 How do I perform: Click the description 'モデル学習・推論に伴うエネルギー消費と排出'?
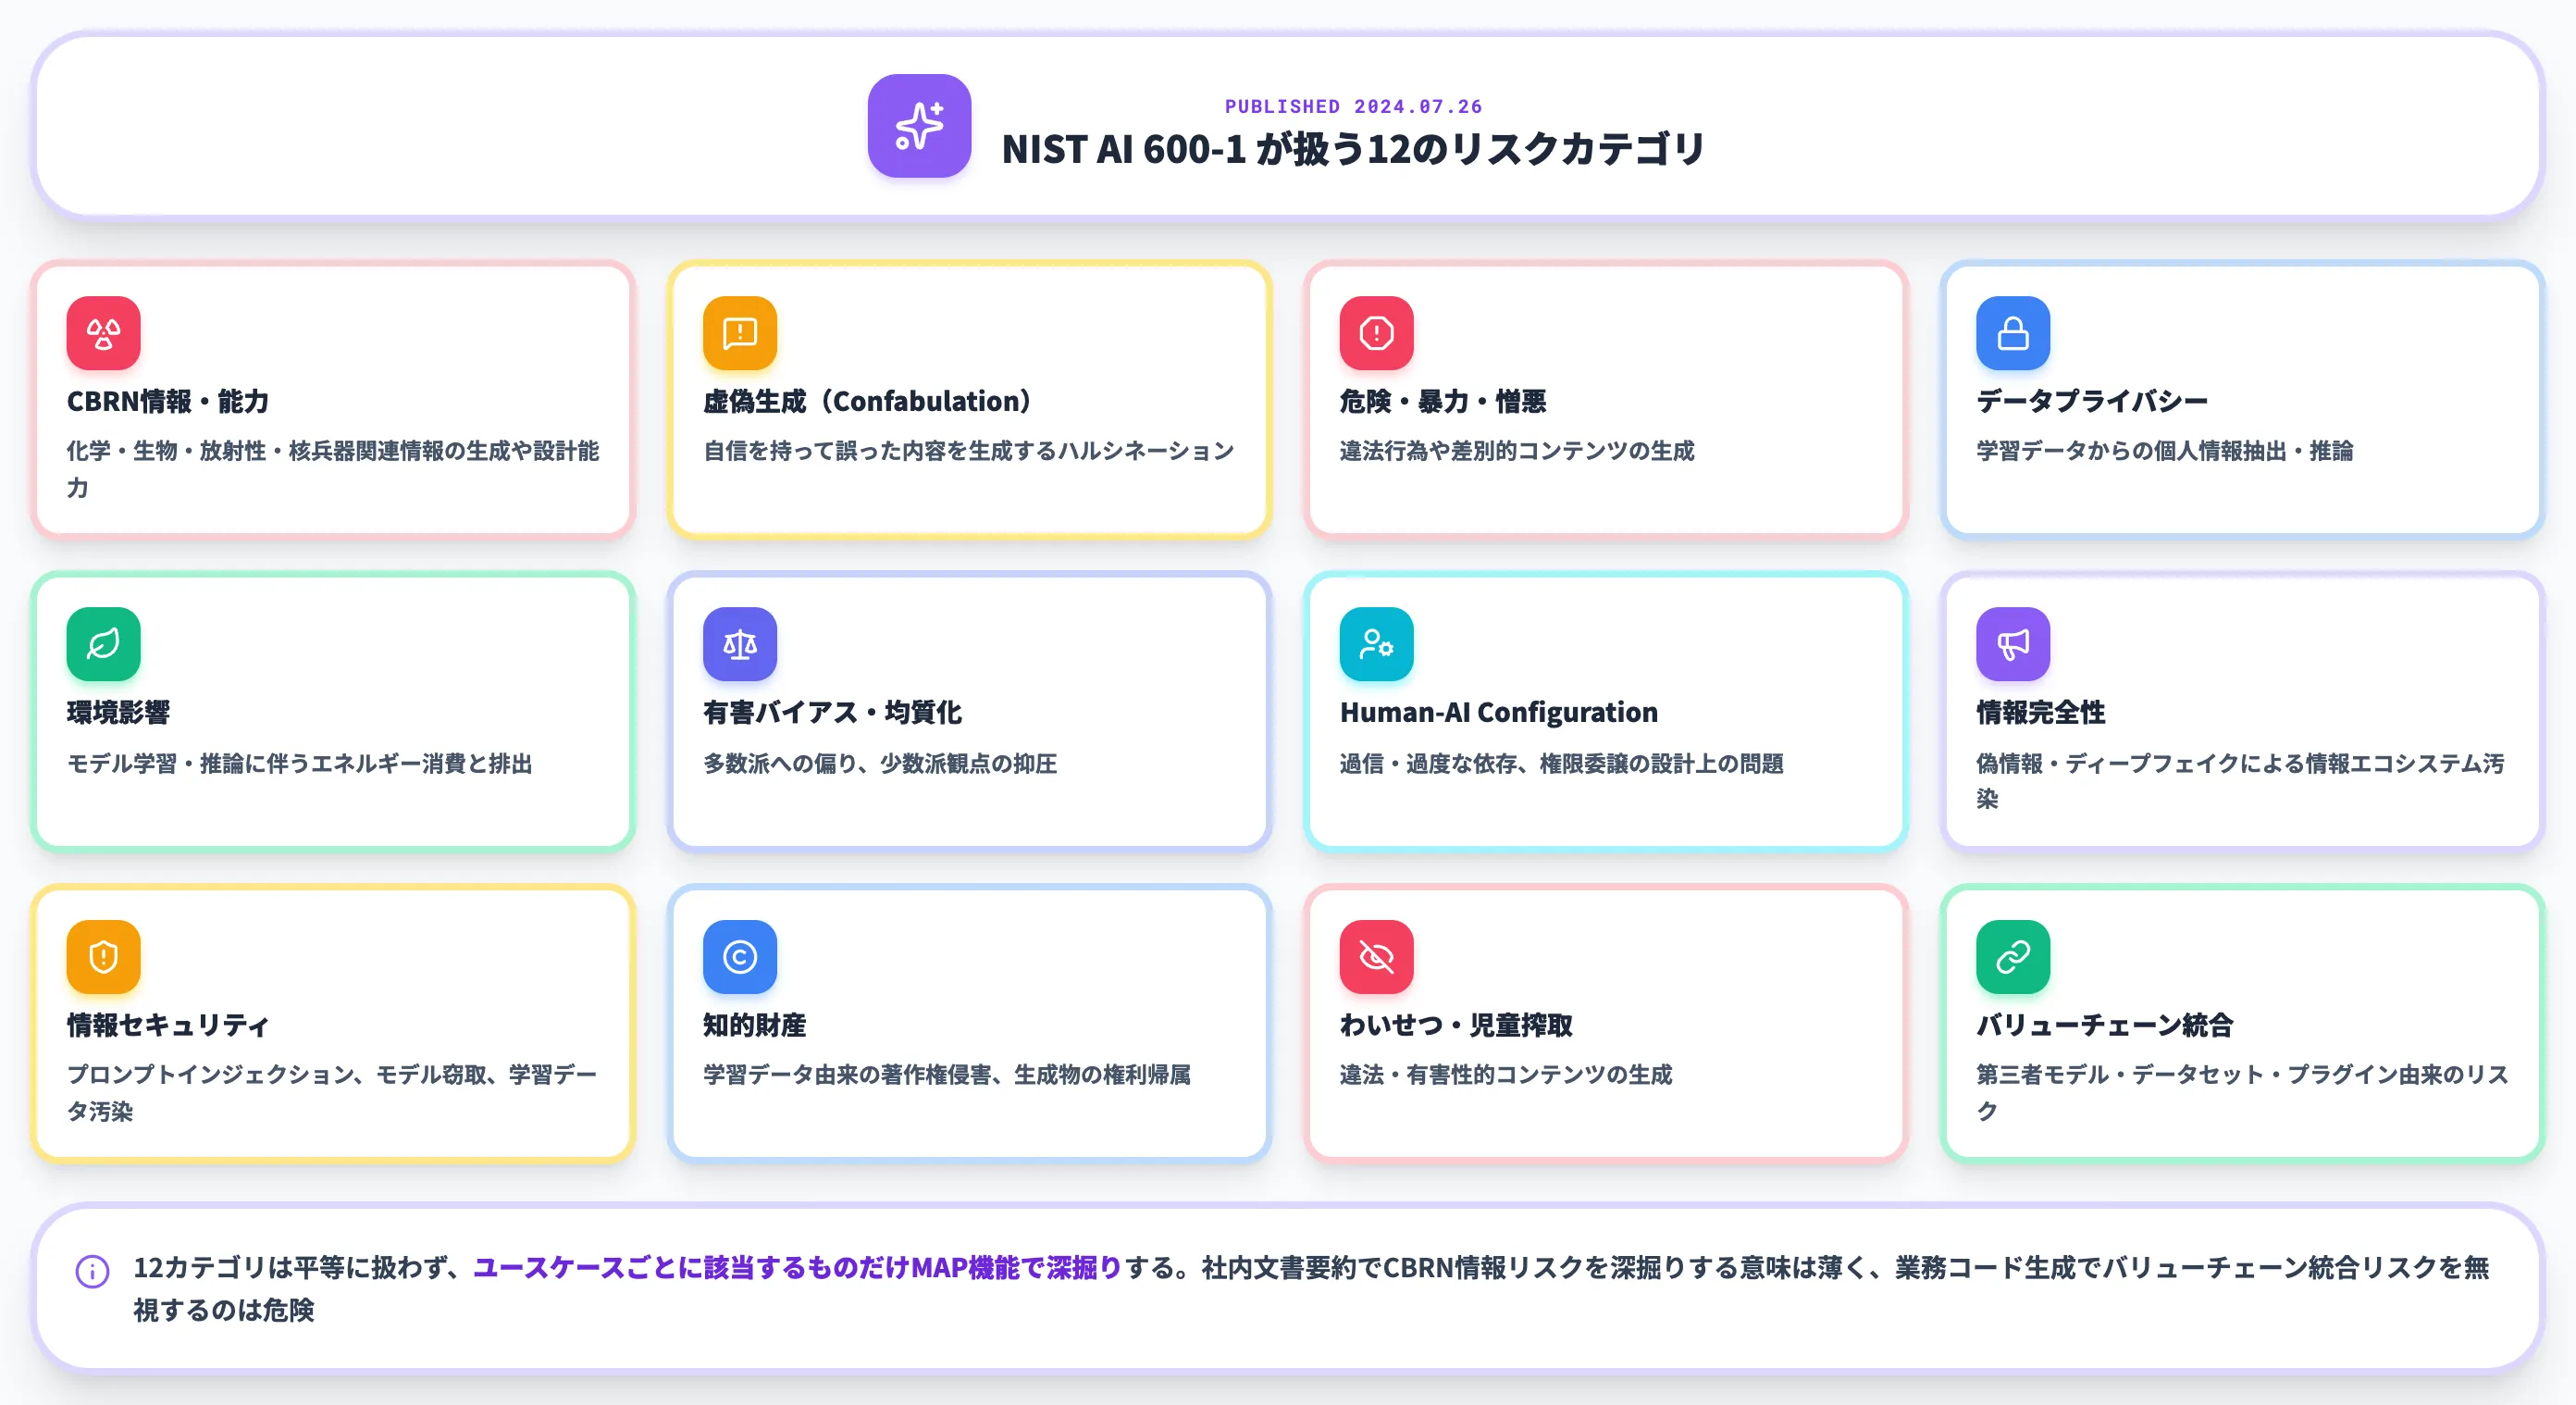pos(299,763)
